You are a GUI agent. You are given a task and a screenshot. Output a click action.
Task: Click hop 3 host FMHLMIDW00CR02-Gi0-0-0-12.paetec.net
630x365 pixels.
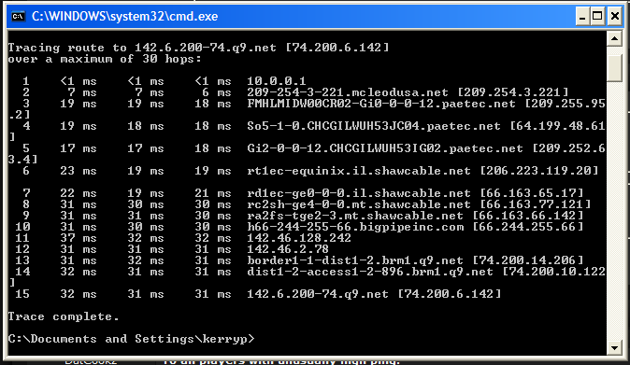tap(381, 104)
